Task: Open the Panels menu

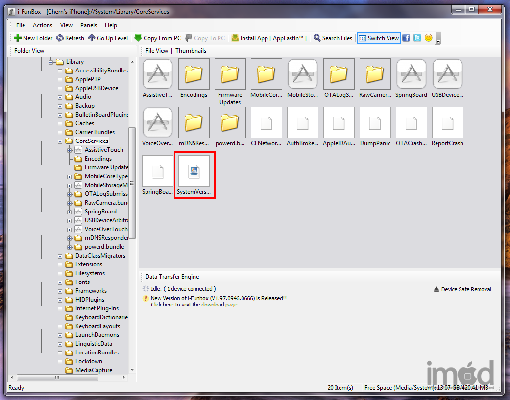Action: click(x=89, y=25)
